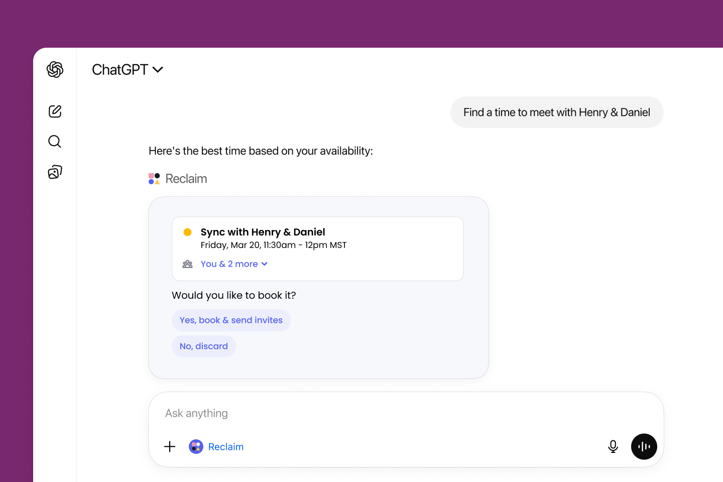This screenshot has height=482, width=723.
Task: Open the image library icon in the sidebar
Action: point(55,172)
